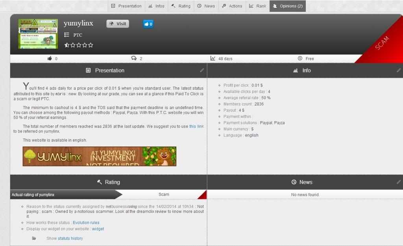
Task: Open the Opinions (2) tab
Action: pos(288,6)
